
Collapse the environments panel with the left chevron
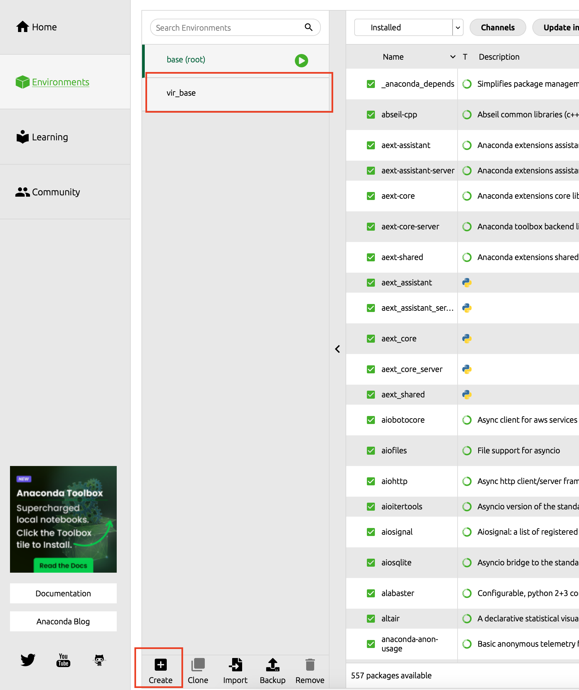point(338,349)
